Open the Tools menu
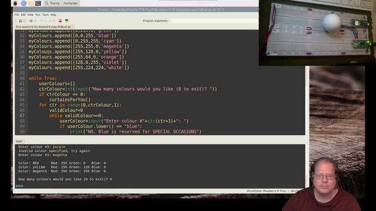Image resolution: width=376 pixels, height=211 pixels. tap(45, 15)
